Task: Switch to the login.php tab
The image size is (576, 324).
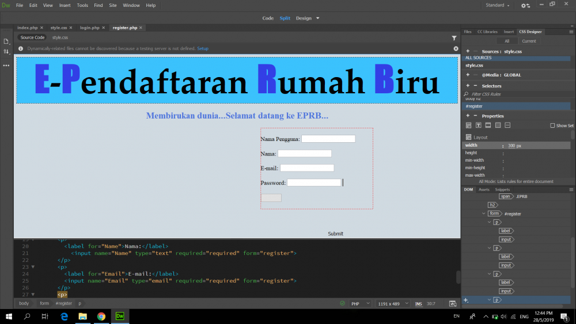Action: tap(90, 28)
